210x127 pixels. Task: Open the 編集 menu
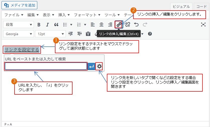coord(33,15)
